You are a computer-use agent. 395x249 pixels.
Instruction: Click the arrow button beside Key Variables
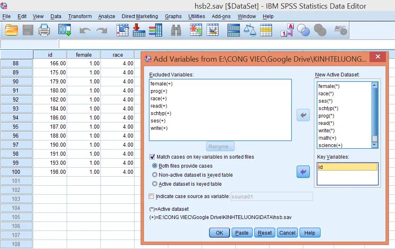click(x=303, y=172)
